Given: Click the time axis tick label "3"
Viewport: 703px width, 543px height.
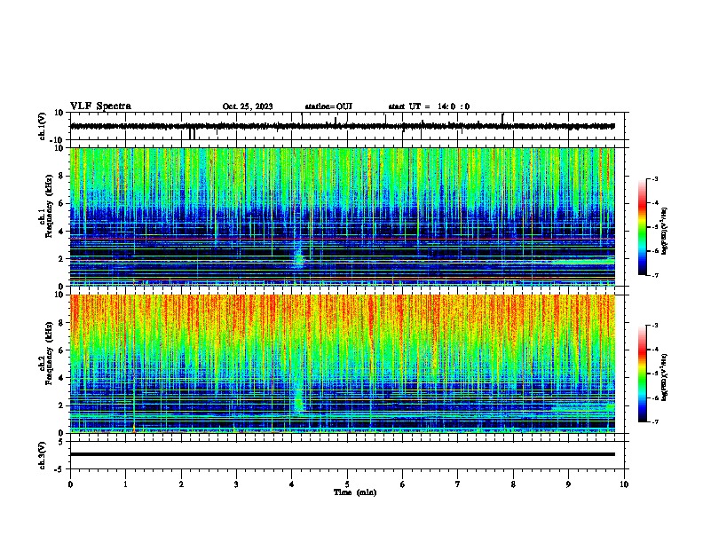Looking at the screenshot, I should pos(236,484).
